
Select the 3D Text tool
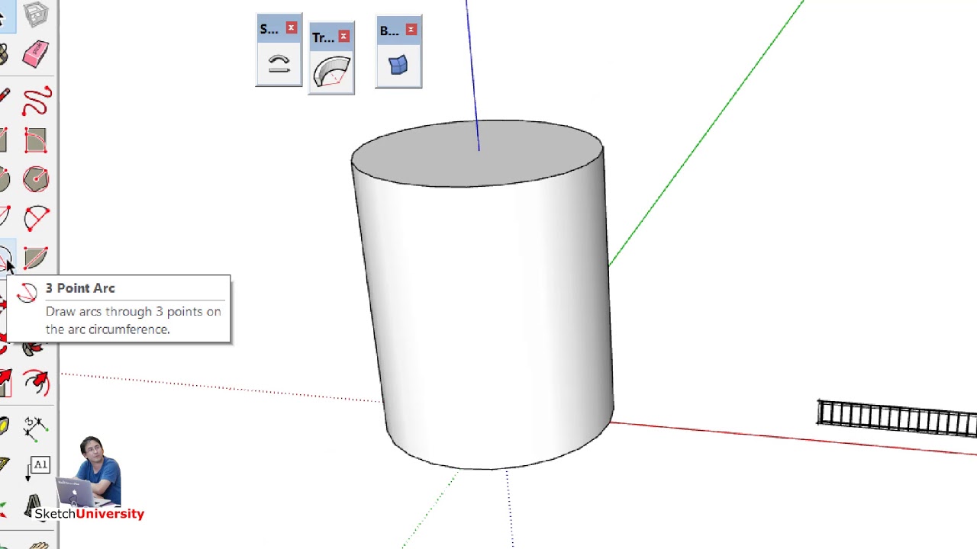coord(34,505)
